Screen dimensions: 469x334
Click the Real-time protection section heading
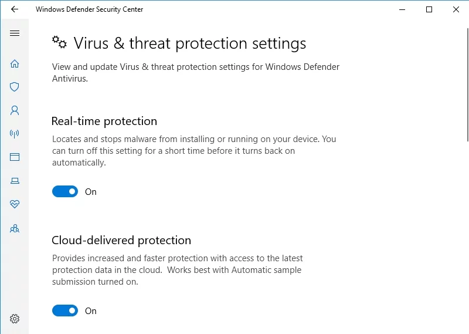[x=104, y=122]
